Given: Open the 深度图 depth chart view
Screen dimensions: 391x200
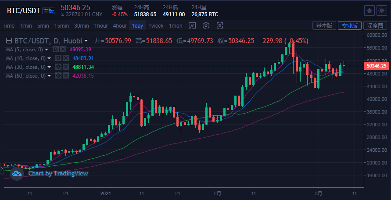Looking at the screenshot, I should coord(375,25).
